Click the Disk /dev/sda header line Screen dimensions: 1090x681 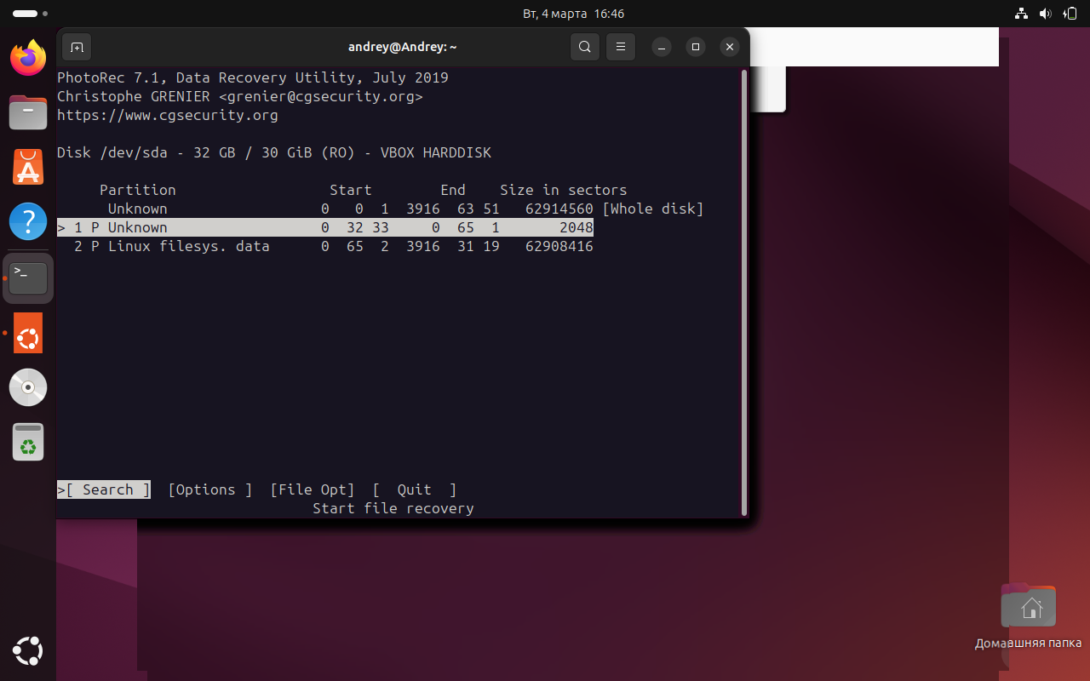point(274,152)
